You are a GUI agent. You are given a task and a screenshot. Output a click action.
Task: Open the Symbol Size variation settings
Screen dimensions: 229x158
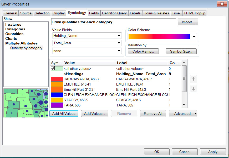tap(181, 51)
